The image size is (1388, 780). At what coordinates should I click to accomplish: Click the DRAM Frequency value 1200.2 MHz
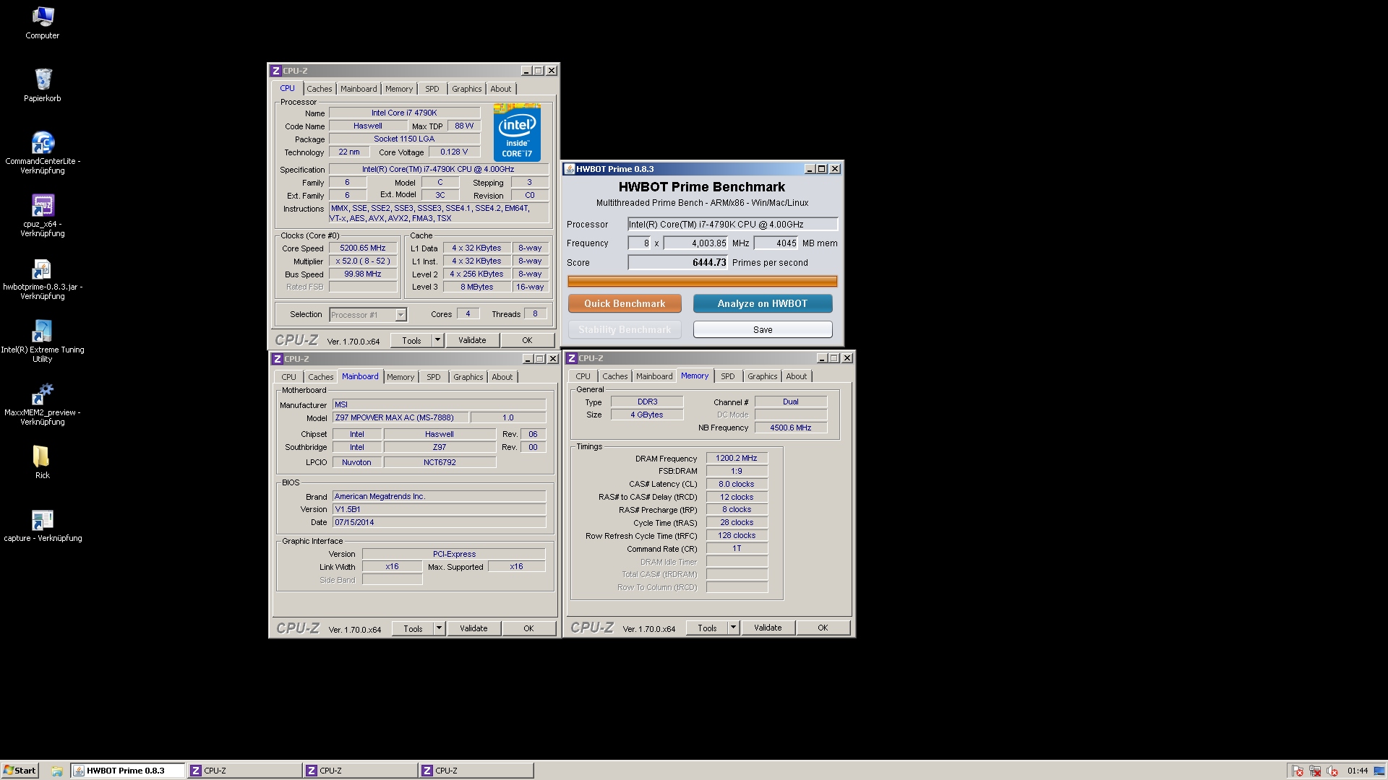click(x=737, y=459)
